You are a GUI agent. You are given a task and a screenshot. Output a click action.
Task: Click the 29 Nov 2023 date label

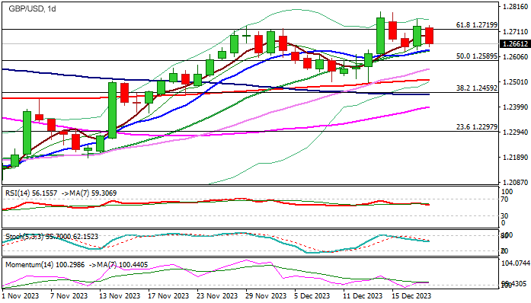(266, 296)
